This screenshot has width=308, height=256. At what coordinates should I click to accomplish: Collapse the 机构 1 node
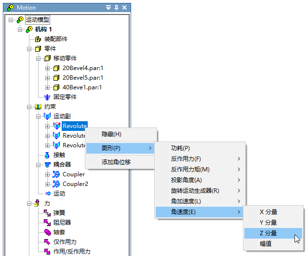(x=20, y=29)
